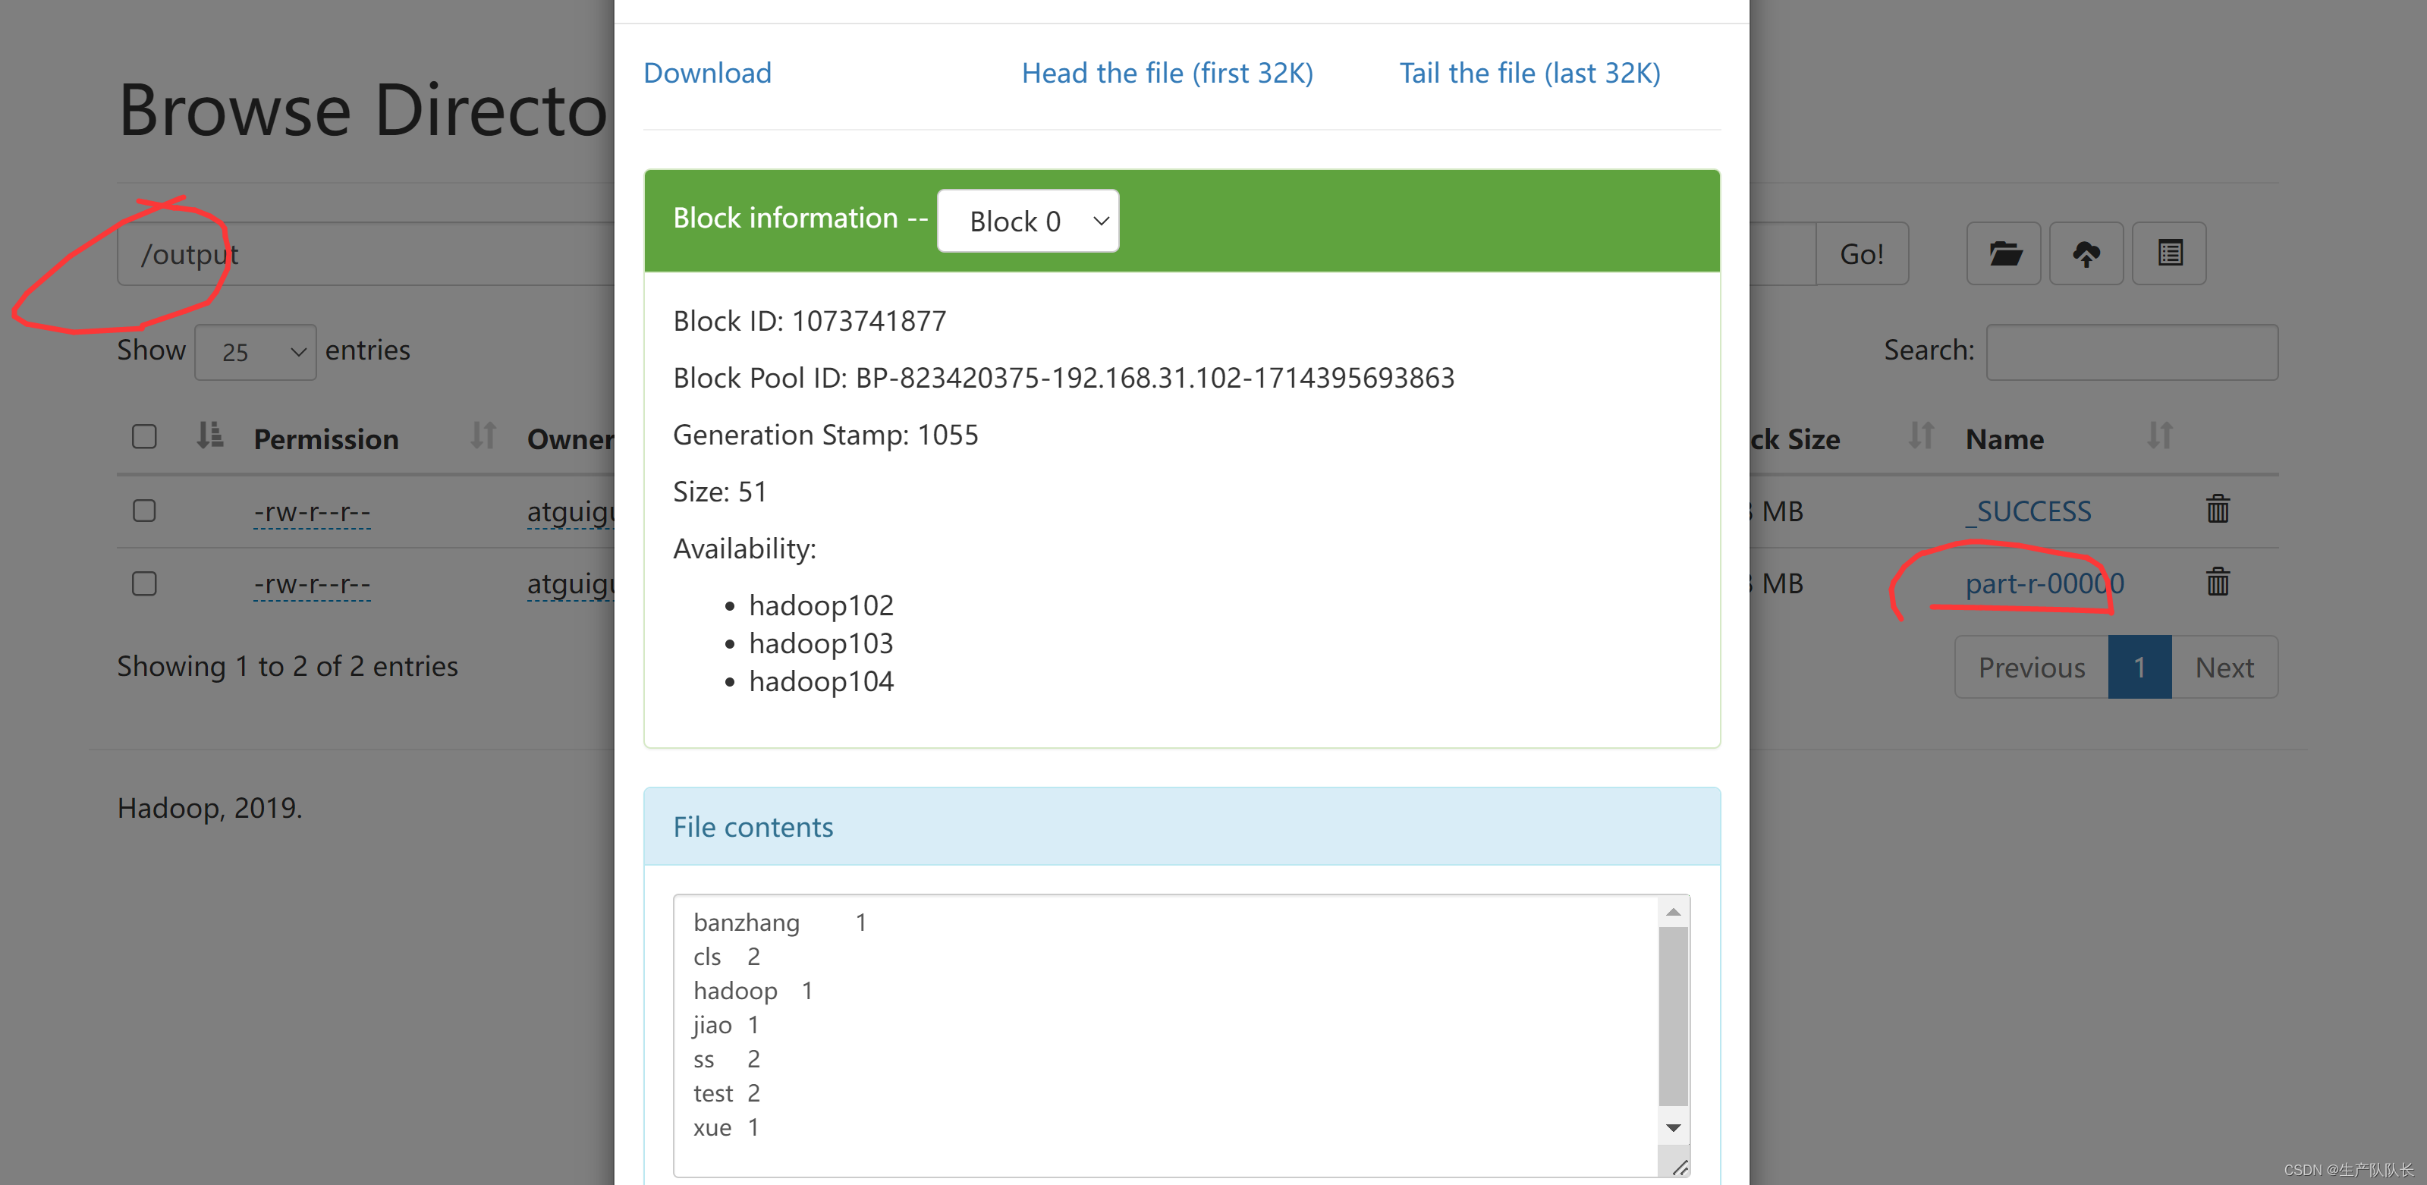Viewport: 2427px width, 1185px height.
Task: Toggle the select-all checkbox in table header
Action: point(144,436)
